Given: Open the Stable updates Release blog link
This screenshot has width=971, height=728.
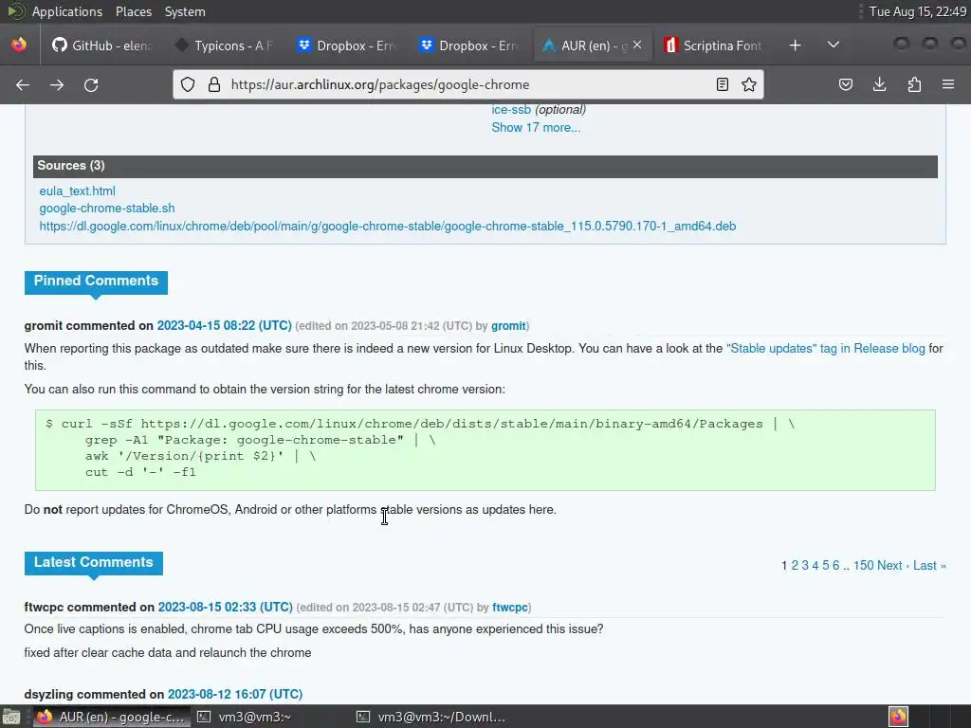Looking at the screenshot, I should tap(826, 349).
